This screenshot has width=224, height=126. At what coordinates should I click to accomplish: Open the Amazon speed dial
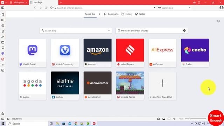tap(98, 53)
